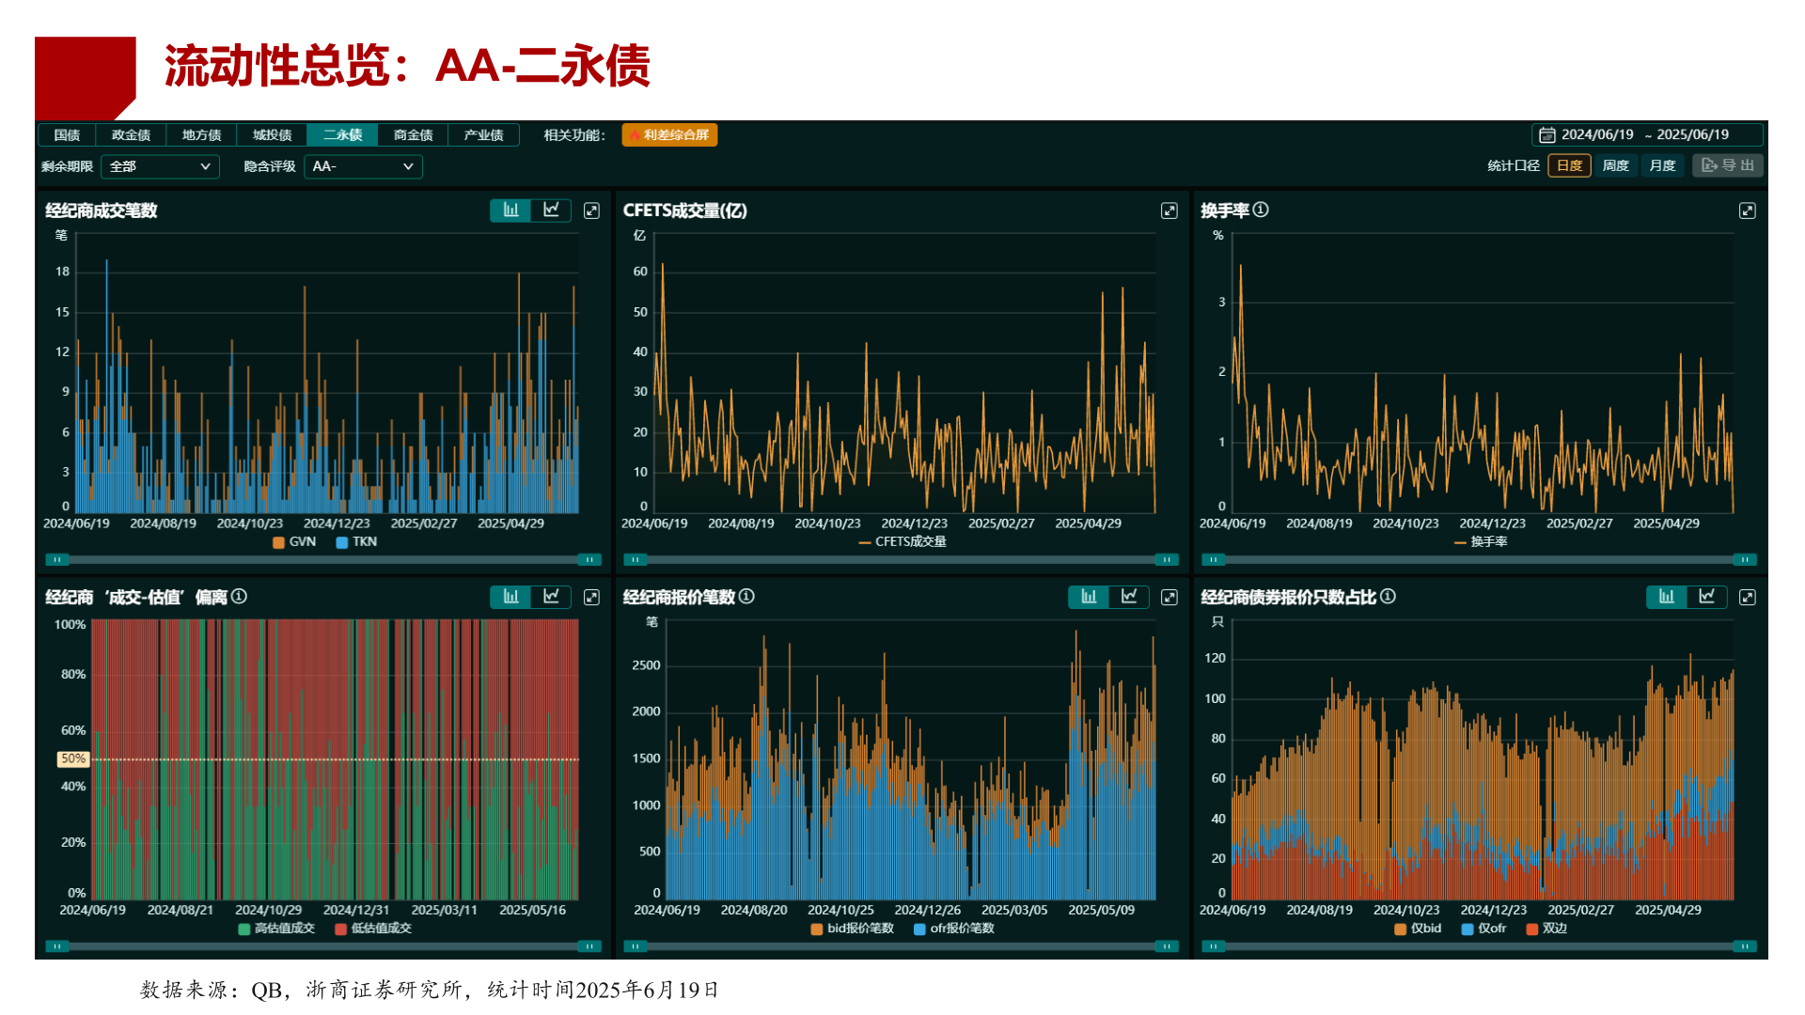The width and height of the screenshot is (1805, 1015).
Task: Expand the 换手率 chart to fullscreen
Action: pos(1747,211)
